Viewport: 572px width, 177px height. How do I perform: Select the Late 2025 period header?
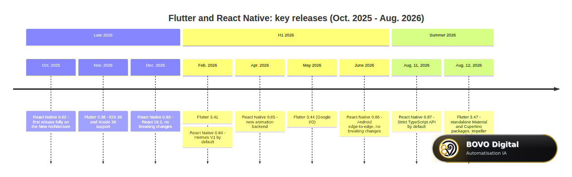(x=103, y=37)
